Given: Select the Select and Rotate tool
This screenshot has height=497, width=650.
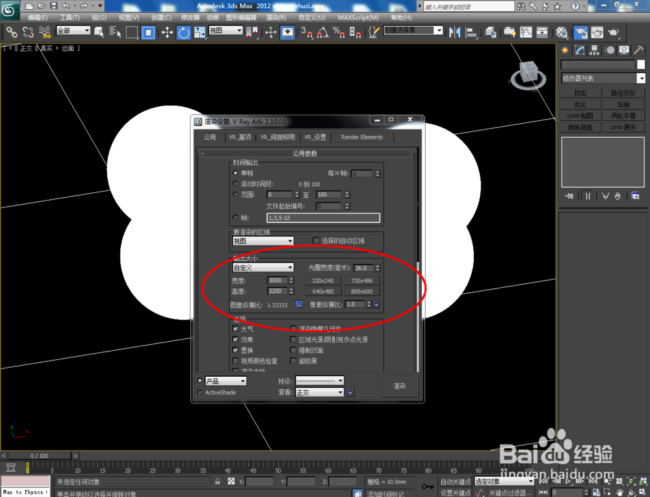Looking at the screenshot, I should [x=185, y=33].
